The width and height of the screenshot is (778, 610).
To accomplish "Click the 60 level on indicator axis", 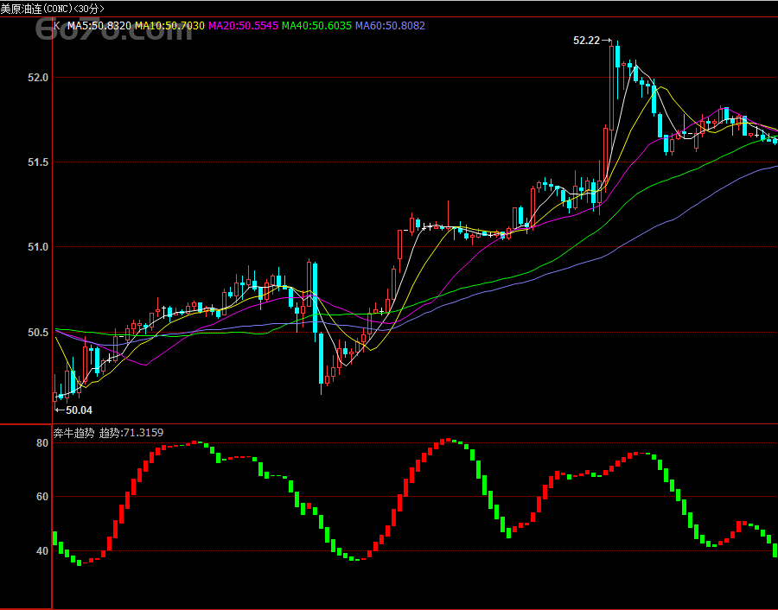I will tap(42, 497).
